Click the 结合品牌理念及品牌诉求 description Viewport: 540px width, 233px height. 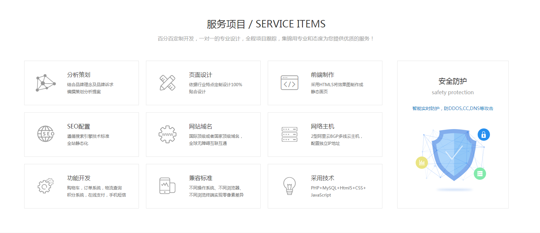coord(90,85)
